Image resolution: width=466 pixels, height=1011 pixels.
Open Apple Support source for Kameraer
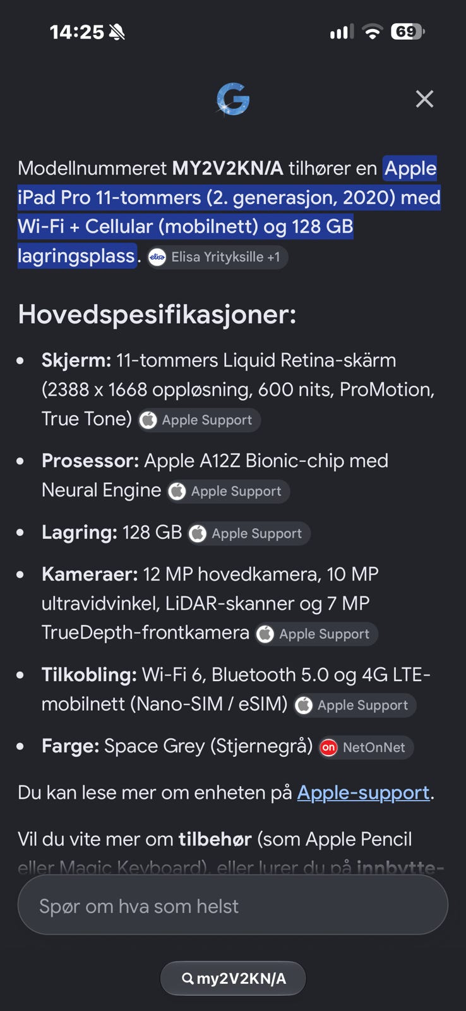pos(316,634)
